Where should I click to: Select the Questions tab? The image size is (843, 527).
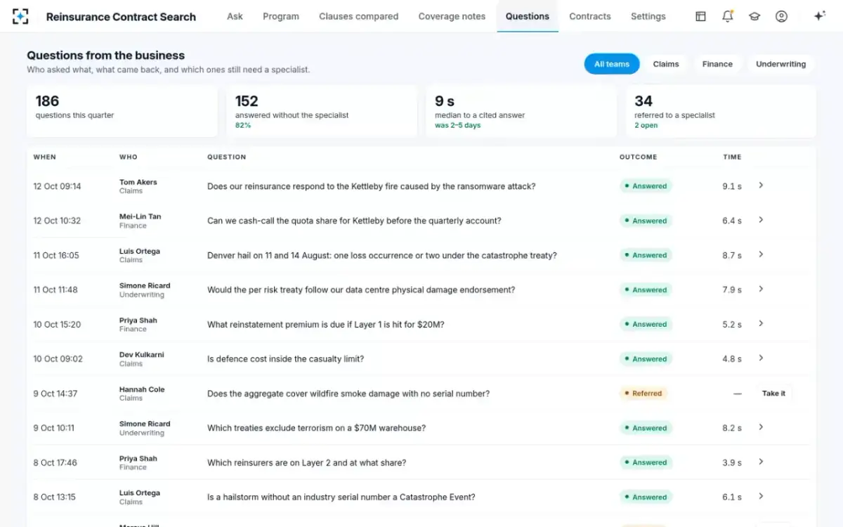coord(528,16)
